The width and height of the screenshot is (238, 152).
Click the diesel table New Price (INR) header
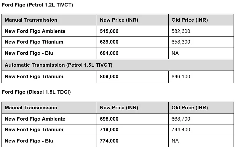[132, 108]
